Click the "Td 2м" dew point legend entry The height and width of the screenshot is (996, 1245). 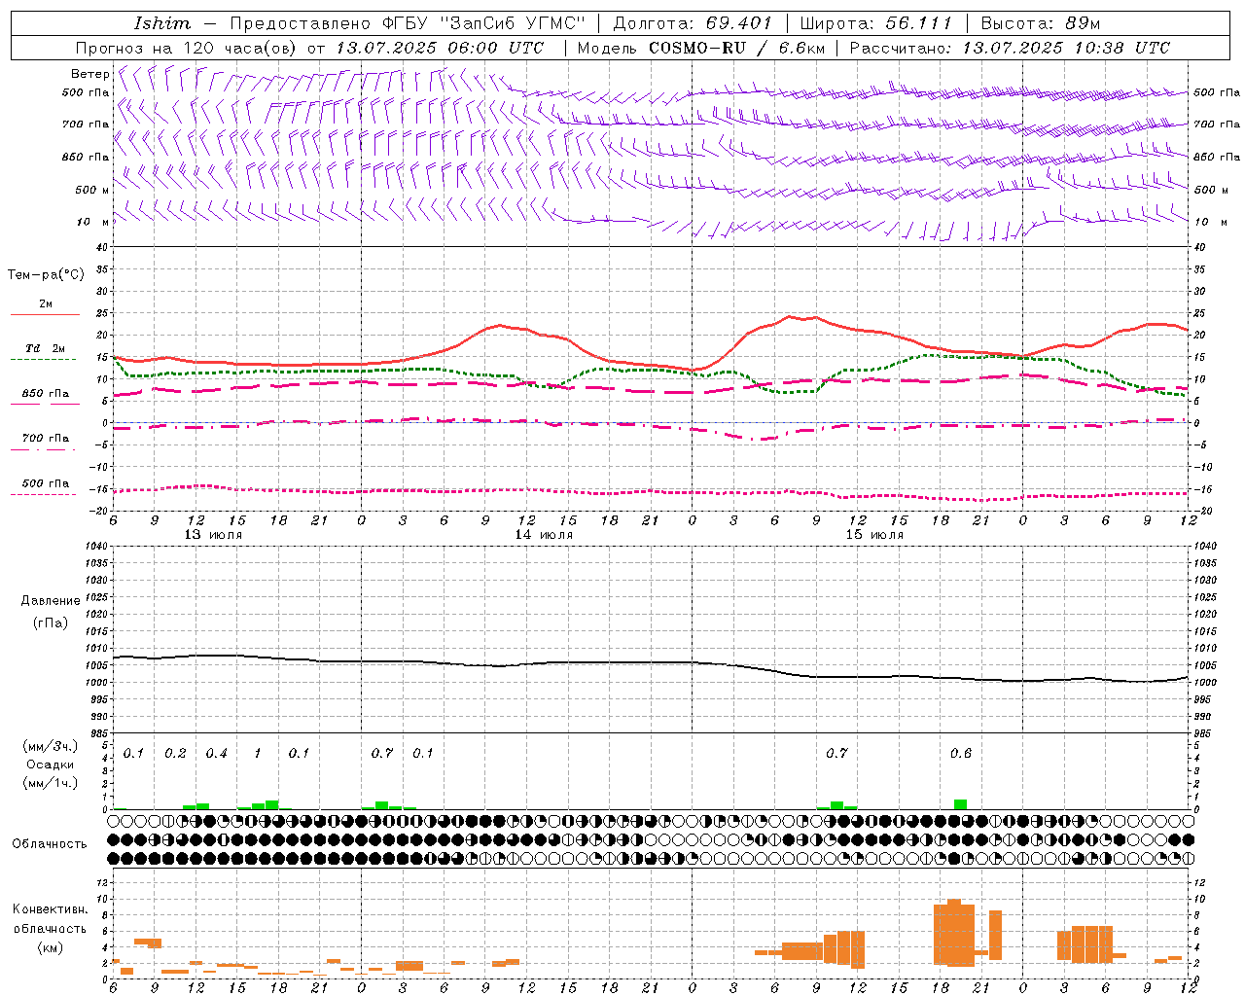pyautogui.click(x=46, y=348)
